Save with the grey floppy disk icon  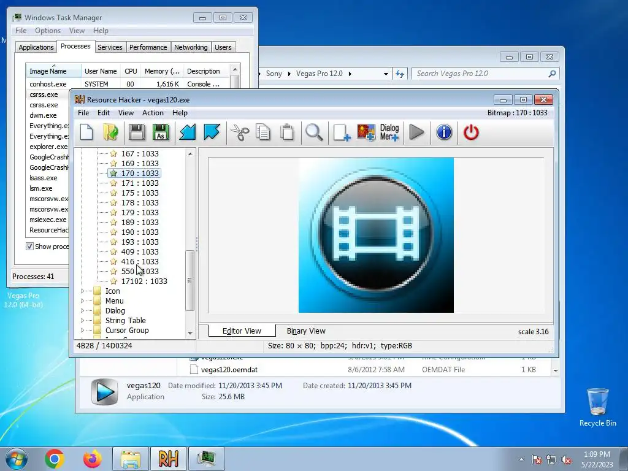[x=137, y=132]
